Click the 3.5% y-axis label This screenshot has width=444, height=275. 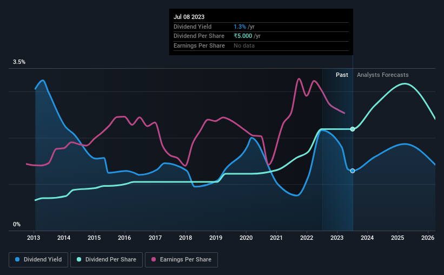click(x=19, y=62)
